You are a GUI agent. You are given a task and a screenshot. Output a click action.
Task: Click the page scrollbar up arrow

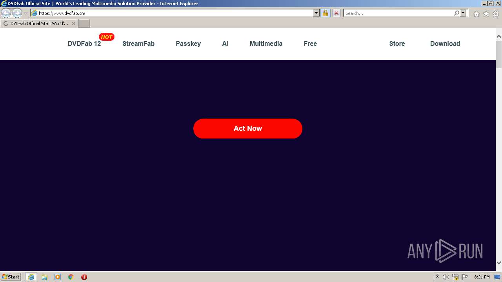coord(499,37)
